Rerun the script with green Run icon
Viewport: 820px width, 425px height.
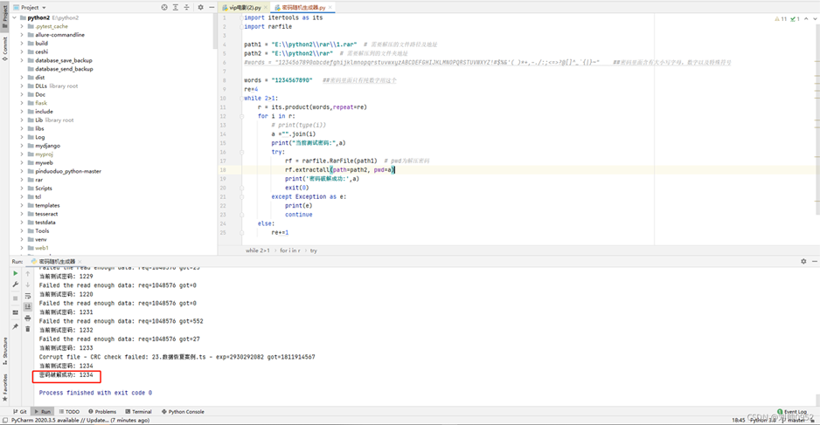[x=16, y=273]
